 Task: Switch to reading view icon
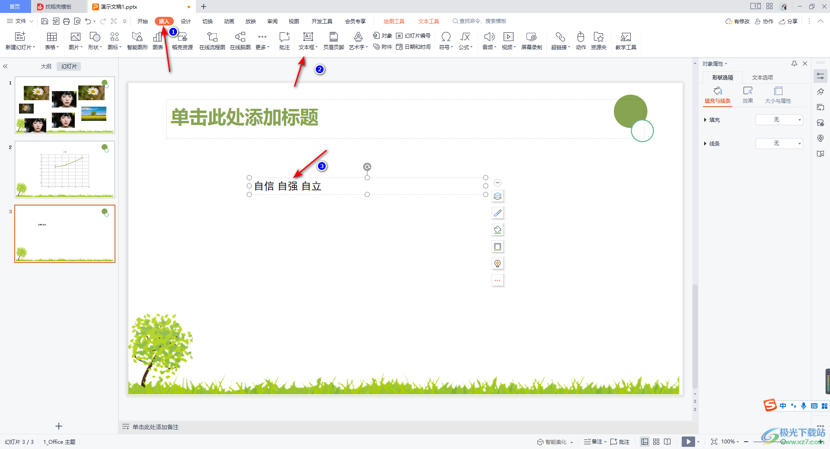tap(667, 442)
